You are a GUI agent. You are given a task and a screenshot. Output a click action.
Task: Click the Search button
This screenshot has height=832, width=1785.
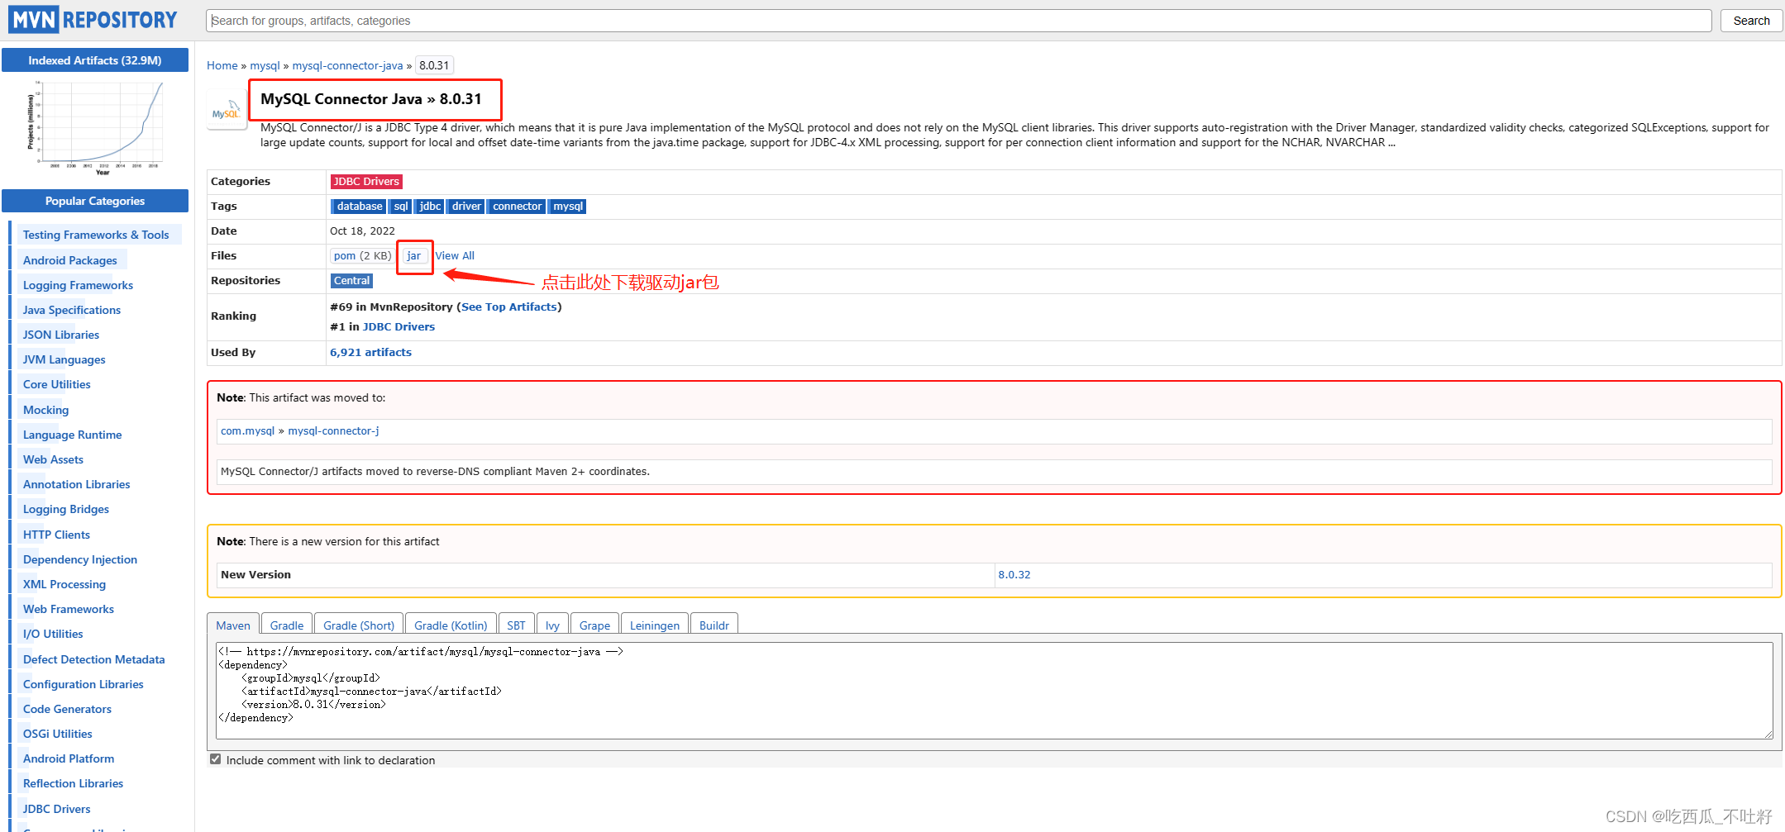(1751, 21)
